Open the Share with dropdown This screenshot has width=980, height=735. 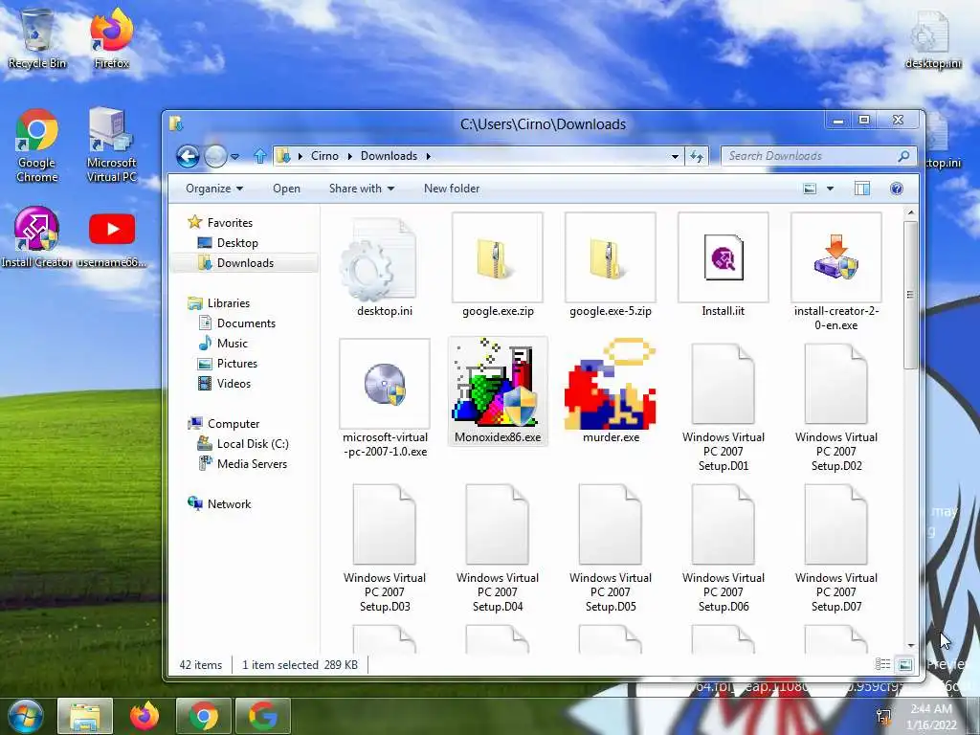click(x=361, y=189)
